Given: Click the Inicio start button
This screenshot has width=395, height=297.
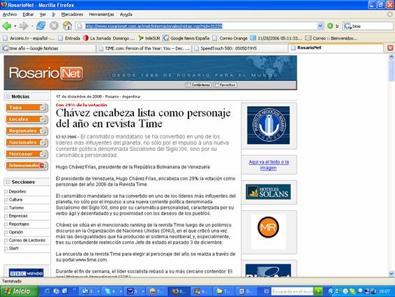Looking at the screenshot, I should coord(20,291).
